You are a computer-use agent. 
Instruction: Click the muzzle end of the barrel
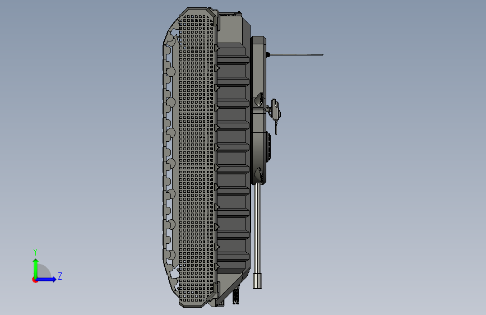click(x=257, y=281)
